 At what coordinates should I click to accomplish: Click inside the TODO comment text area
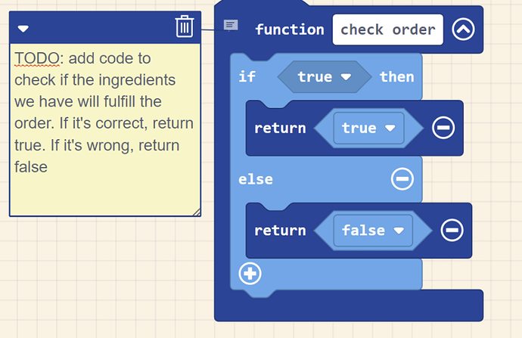coord(105,130)
